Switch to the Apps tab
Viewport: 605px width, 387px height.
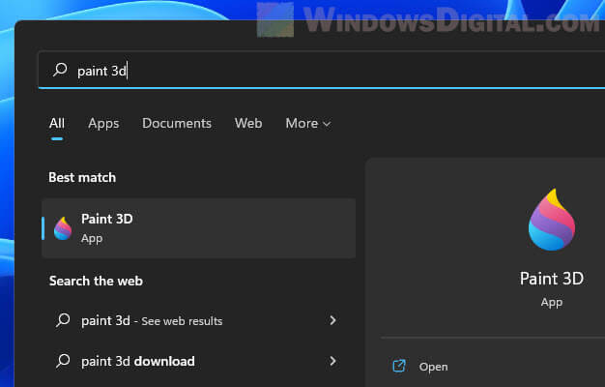[103, 123]
